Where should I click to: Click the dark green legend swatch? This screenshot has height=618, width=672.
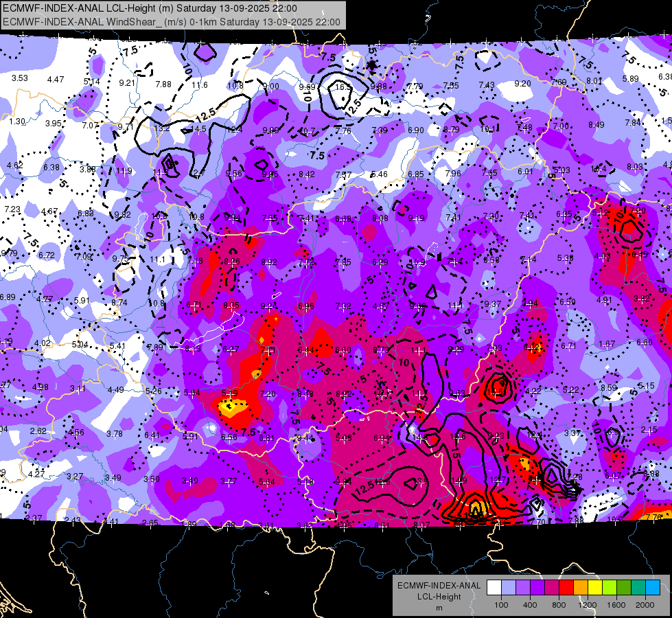(624, 587)
